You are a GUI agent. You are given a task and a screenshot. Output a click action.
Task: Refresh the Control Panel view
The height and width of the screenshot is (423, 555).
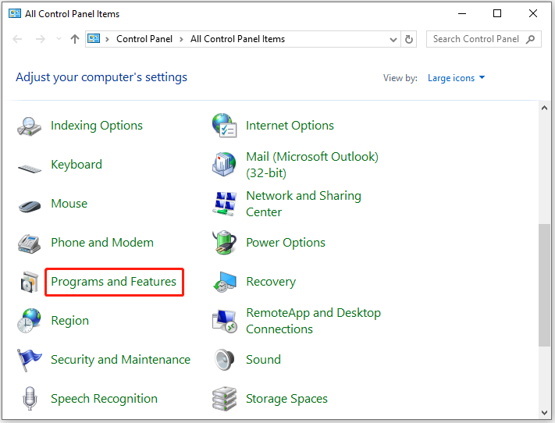pos(410,39)
